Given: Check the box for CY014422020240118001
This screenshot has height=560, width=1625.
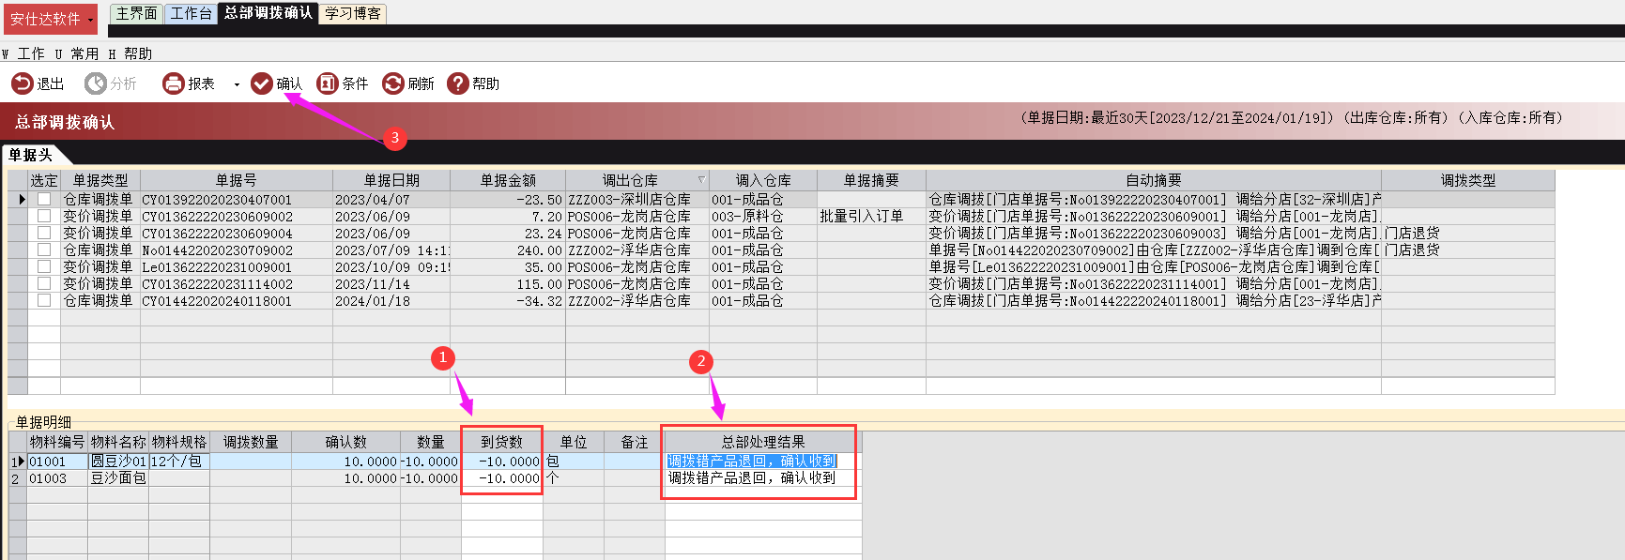Looking at the screenshot, I should click(x=44, y=300).
